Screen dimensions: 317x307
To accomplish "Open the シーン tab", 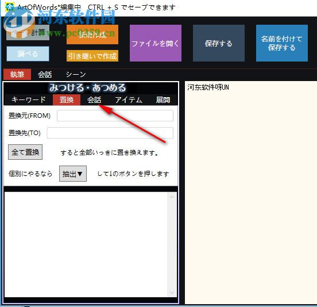I will click(x=76, y=74).
